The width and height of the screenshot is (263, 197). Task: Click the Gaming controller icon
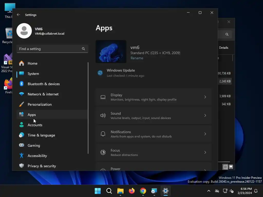pos(22,145)
